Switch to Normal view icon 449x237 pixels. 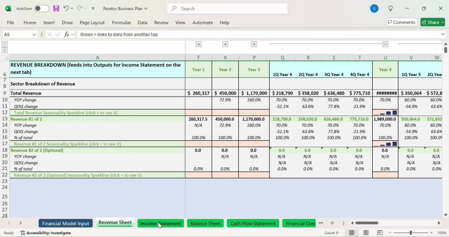coord(352,233)
